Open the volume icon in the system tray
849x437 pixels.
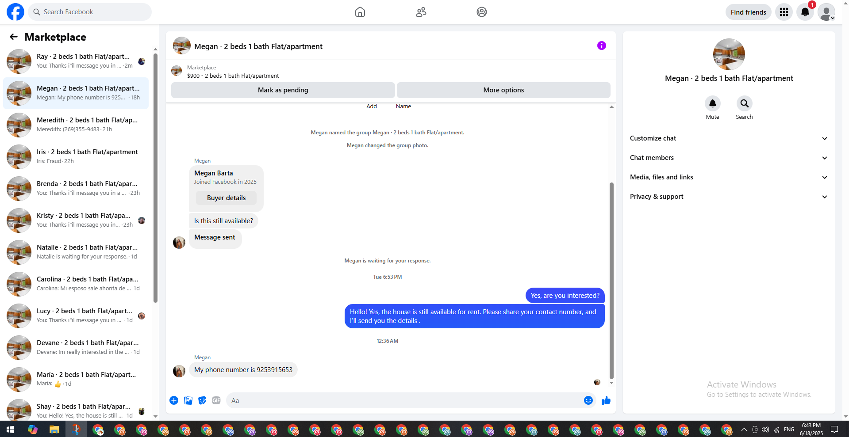point(765,429)
